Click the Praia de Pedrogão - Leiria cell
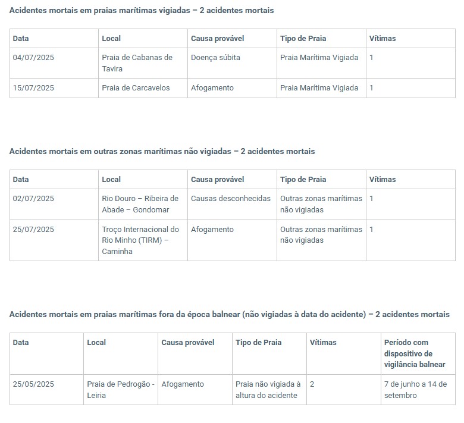The image size is (464, 423). pos(121,390)
